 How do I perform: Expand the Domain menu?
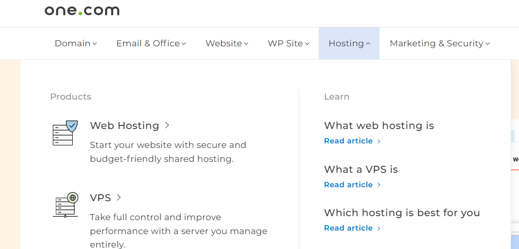(x=76, y=43)
